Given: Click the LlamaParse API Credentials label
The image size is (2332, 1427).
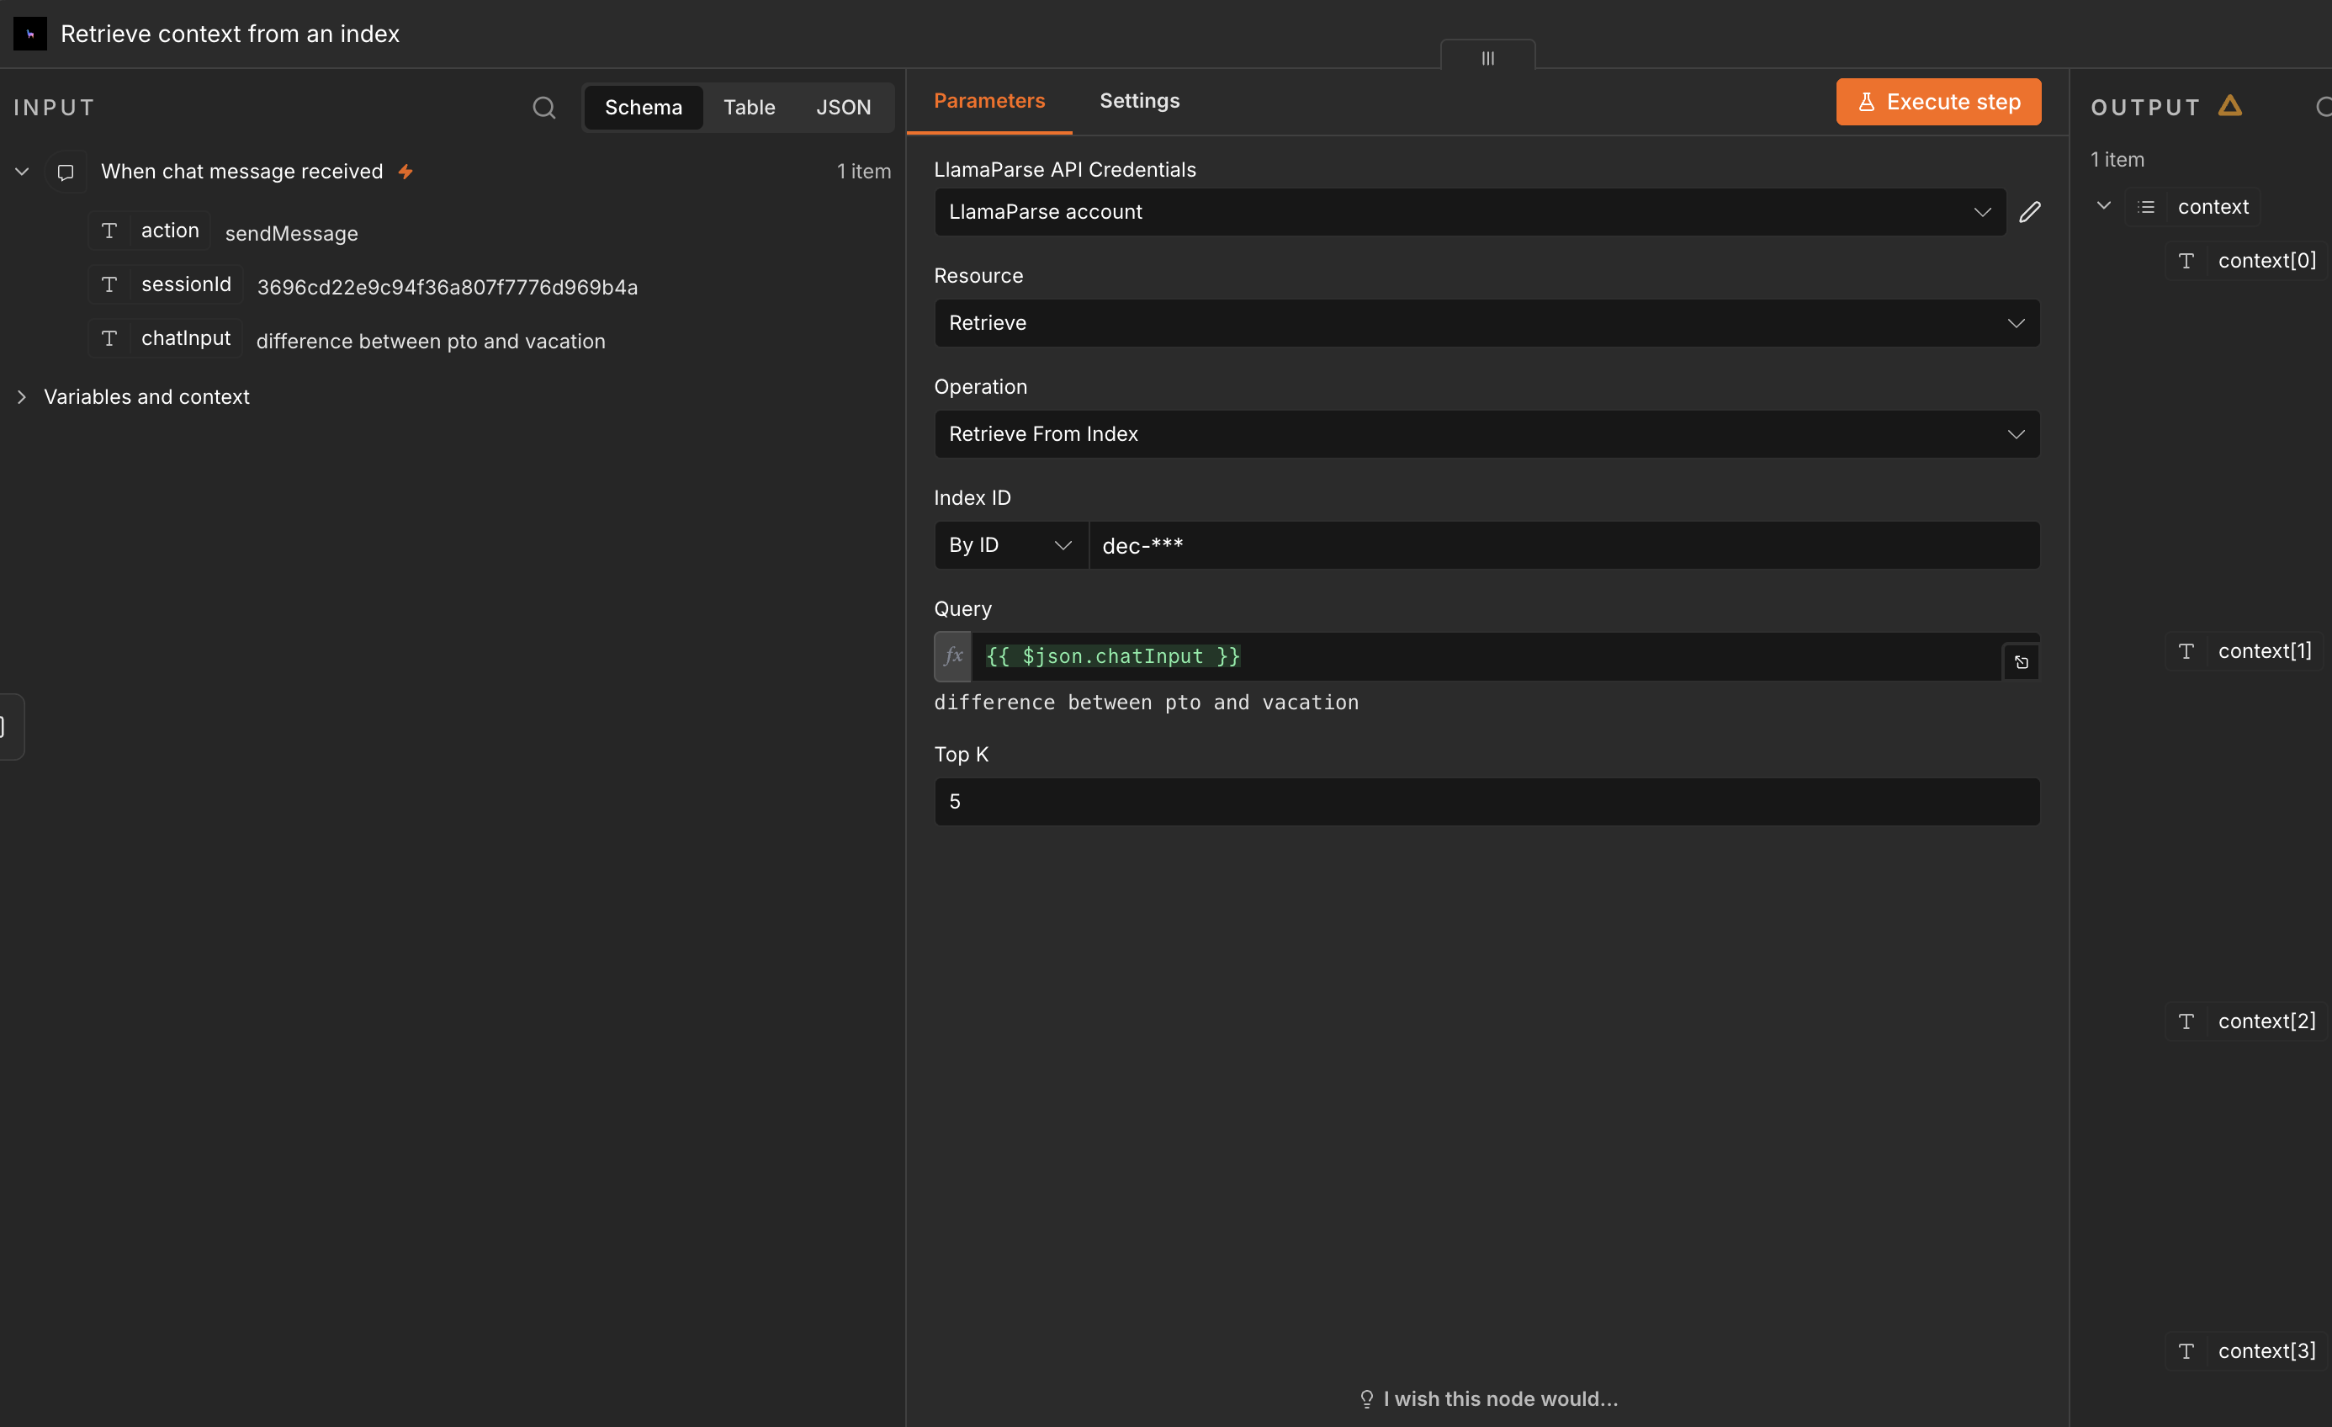Looking at the screenshot, I should tap(1065, 170).
